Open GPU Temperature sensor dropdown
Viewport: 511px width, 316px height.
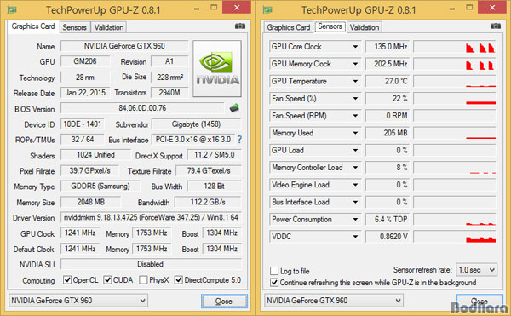pos(355,81)
